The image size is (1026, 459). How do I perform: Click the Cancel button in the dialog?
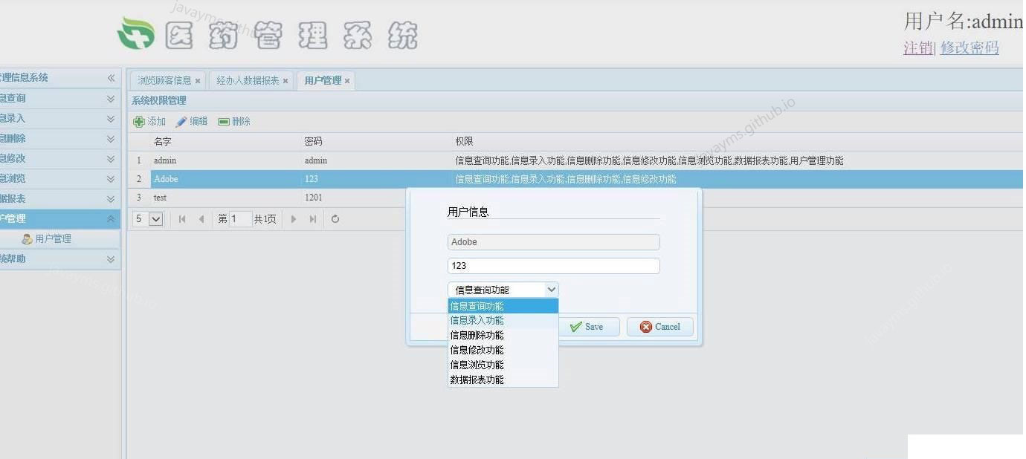point(659,327)
